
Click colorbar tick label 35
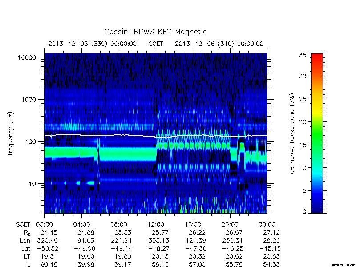303,55
